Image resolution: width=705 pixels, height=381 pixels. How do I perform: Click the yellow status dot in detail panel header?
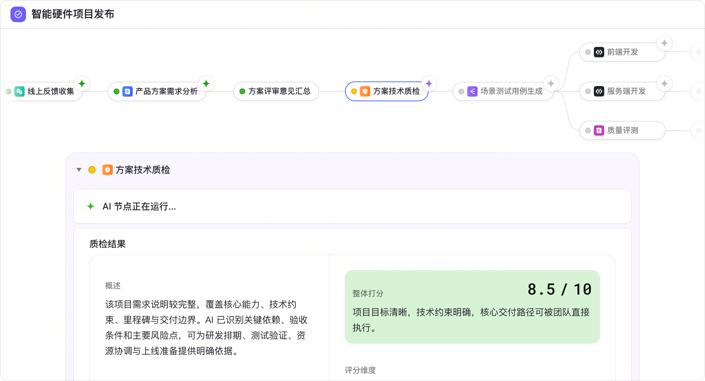(92, 170)
